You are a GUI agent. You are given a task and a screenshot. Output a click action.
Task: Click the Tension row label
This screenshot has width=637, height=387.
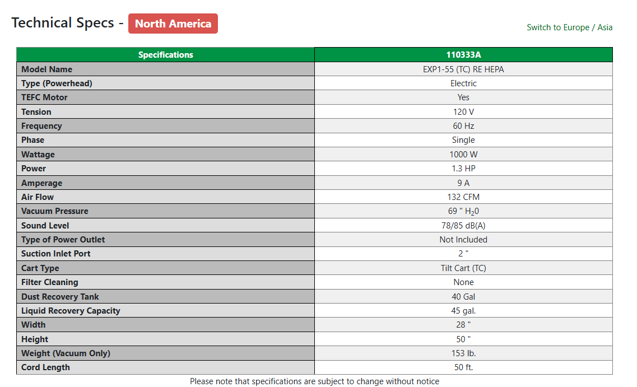pos(36,111)
